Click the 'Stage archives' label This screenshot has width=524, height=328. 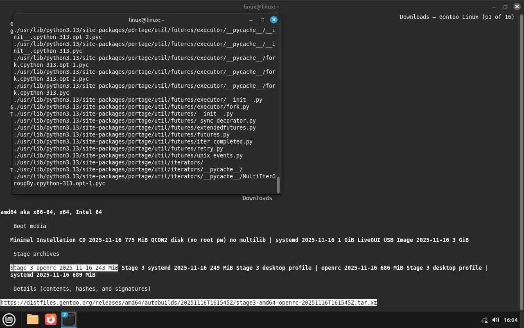coord(36,254)
